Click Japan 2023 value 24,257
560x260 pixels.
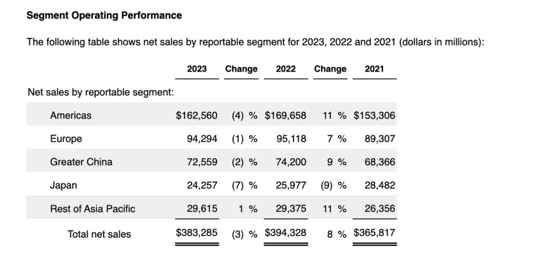tap(202, 185)
